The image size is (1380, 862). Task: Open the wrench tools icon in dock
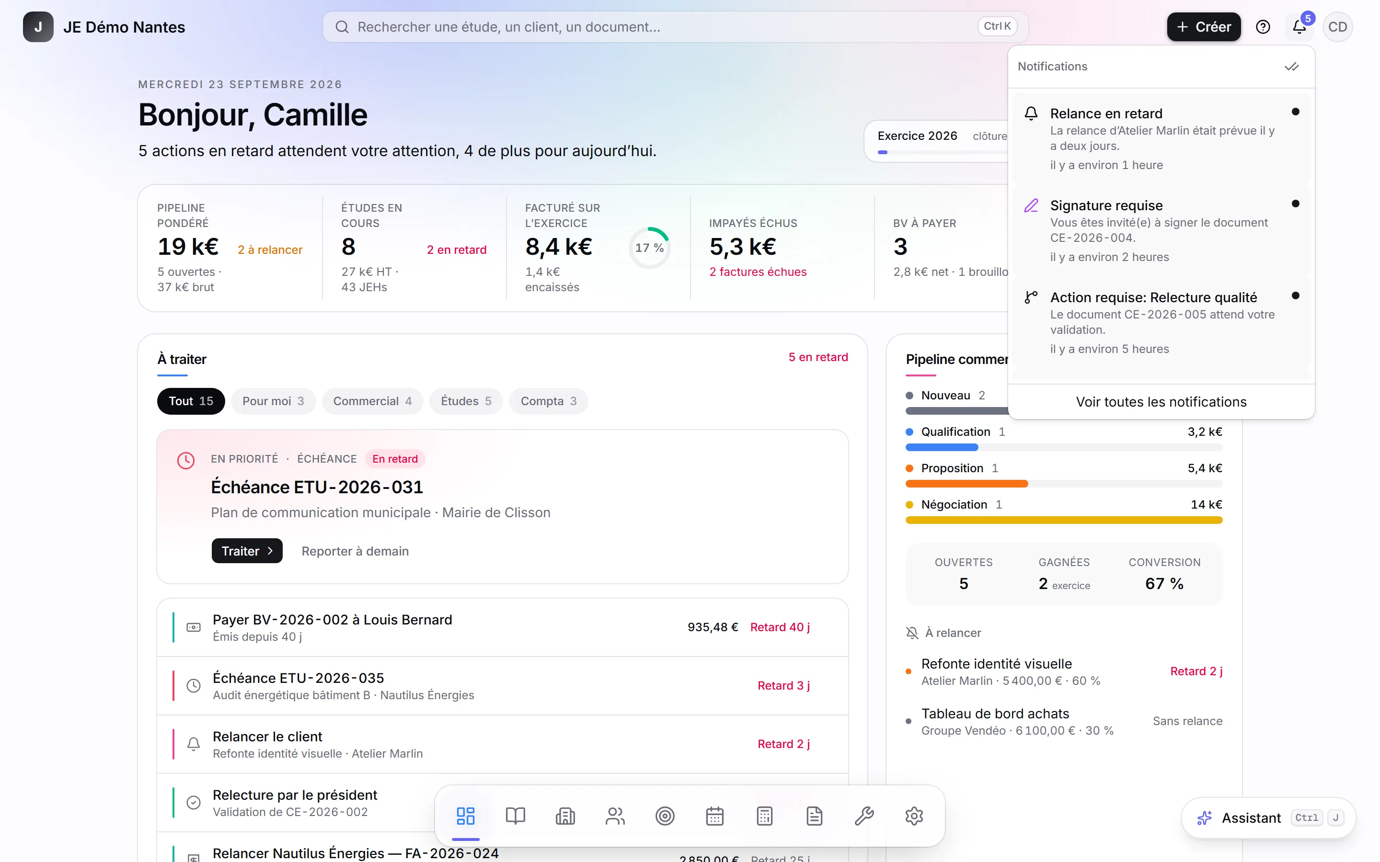864,816
